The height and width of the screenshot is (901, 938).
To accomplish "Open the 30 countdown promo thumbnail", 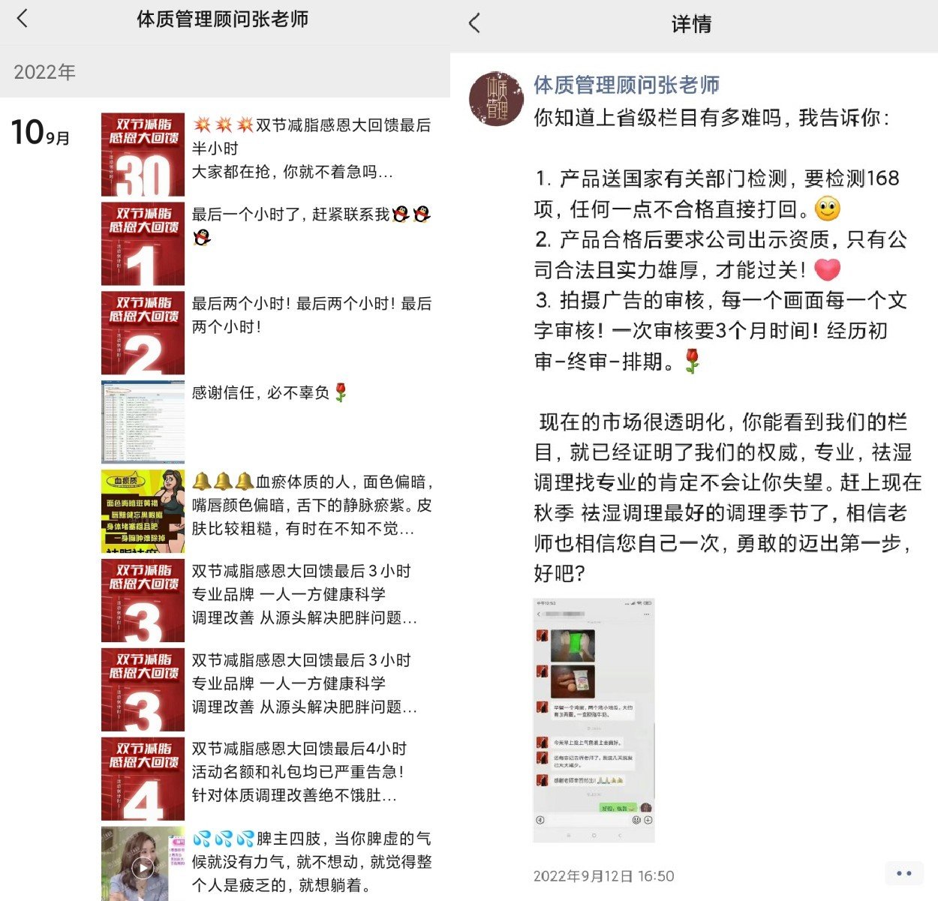I will 143,155.
